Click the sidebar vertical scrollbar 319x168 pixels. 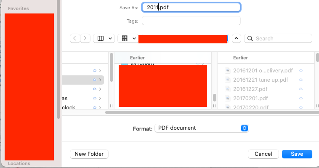(58, 59)
